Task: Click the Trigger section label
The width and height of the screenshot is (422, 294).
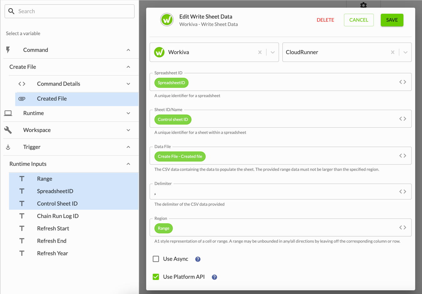Action: (x=32, y=147)
